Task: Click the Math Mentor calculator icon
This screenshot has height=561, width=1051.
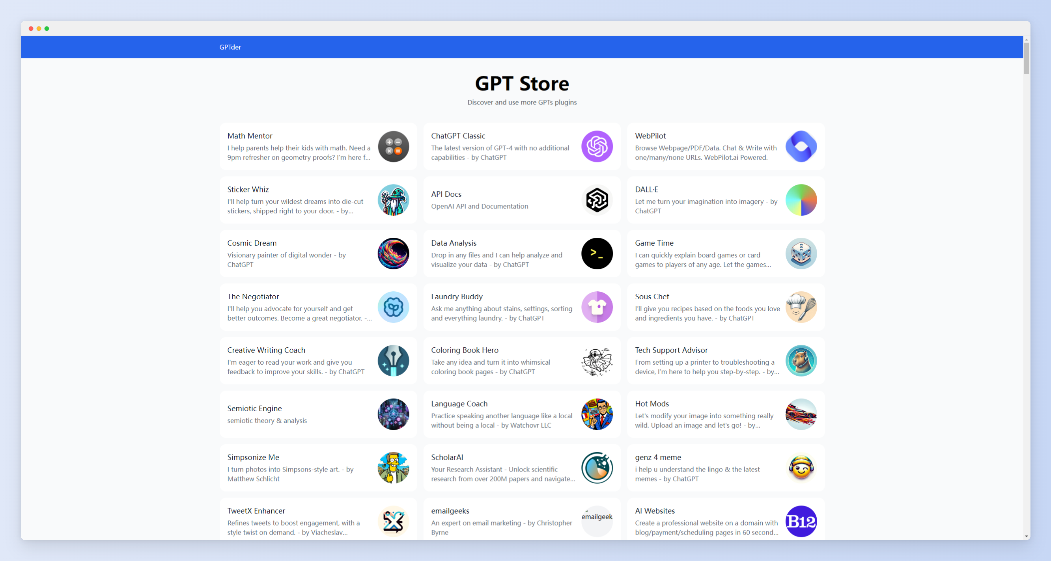Action: tap(393, 147)
